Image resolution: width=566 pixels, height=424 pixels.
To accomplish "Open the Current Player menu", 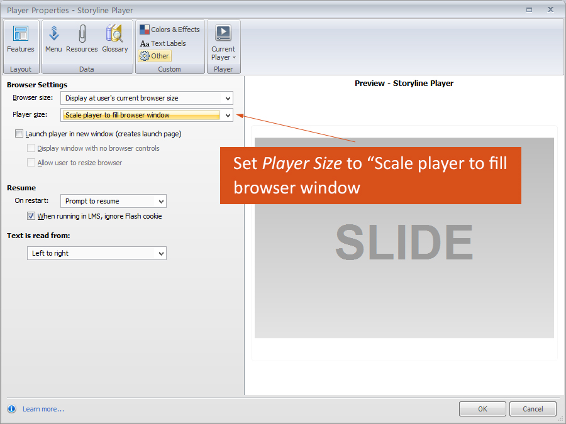I will [x=223, y=43].
